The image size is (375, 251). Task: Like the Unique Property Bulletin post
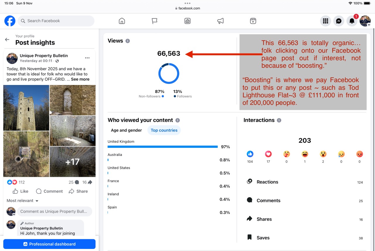[x=21, y=191]
